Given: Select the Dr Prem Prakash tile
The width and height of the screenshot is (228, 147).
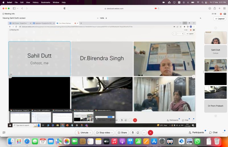Looking at the screenshot, I should coord(215,106).
